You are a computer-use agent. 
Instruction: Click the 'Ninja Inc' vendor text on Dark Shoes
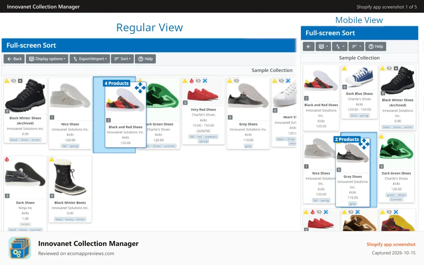point(25,208)
